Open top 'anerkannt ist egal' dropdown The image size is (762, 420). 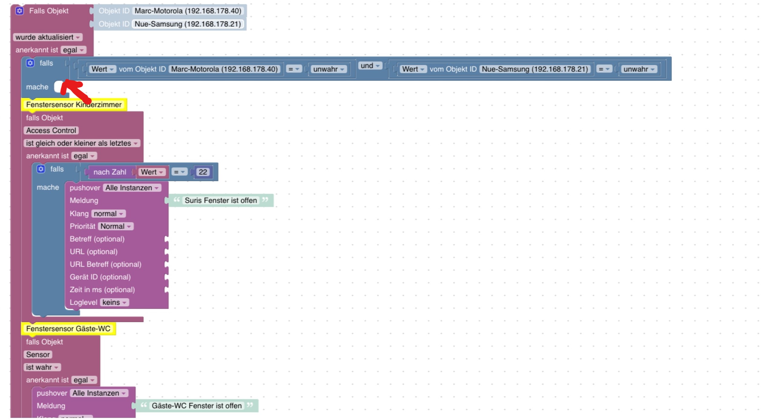(x=74, y=50)
